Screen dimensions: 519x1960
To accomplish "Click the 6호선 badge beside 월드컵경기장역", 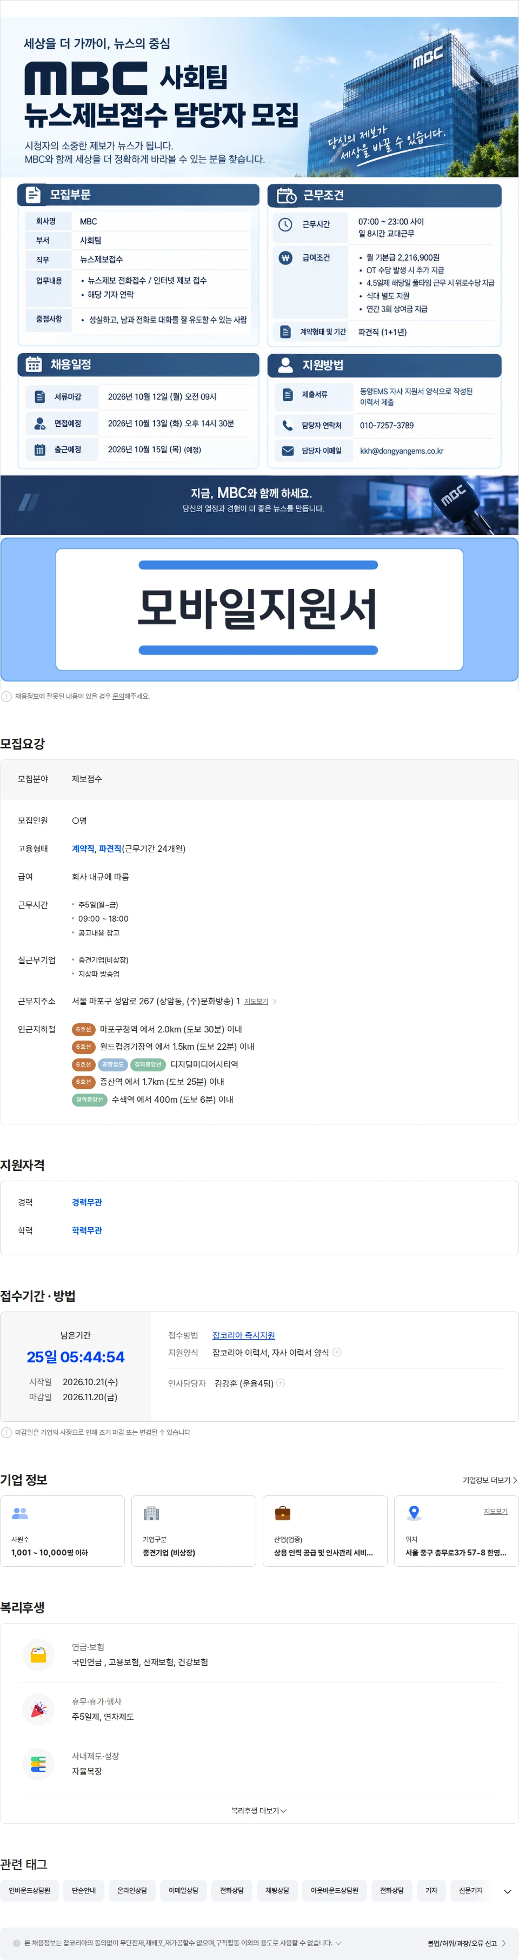I will 84,1047.
